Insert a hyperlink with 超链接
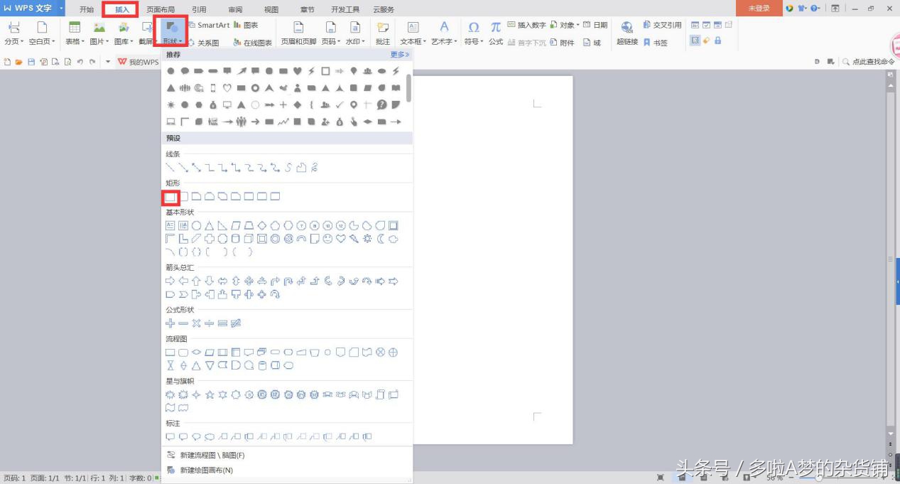This screenshot has height=484, width=900. point(627,33)
